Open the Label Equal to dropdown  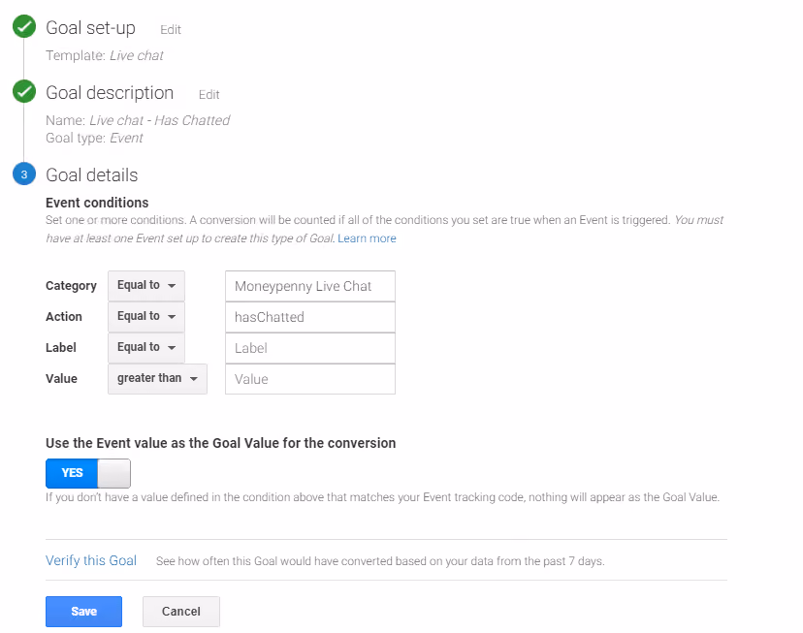146,347
